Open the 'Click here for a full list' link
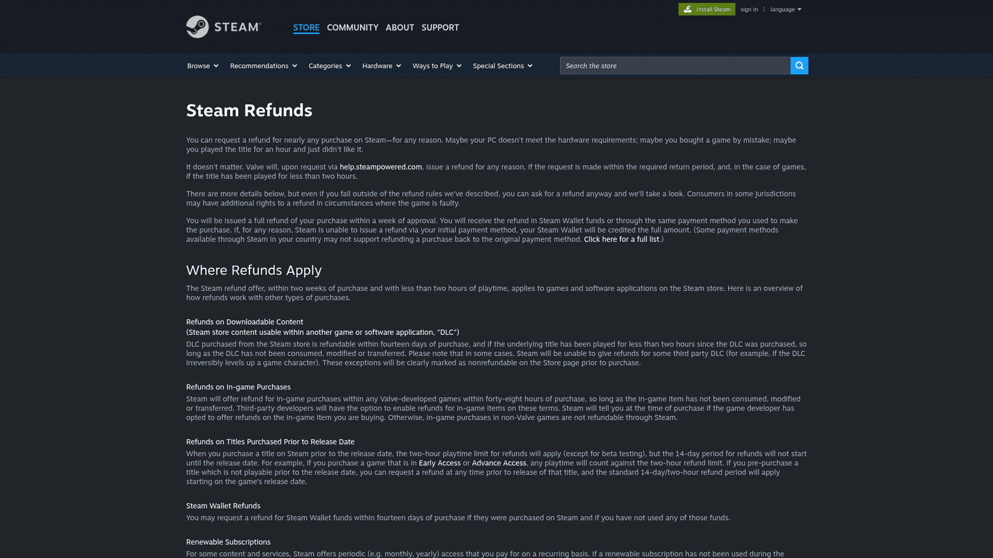993x558 pixels. click(621, 239)
